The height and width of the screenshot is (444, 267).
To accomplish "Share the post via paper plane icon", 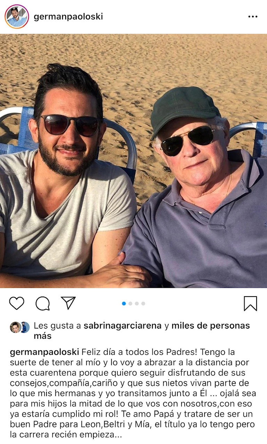I will click(x=68, y=303).
